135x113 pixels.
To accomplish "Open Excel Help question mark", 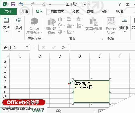I will [x=119, y=4].
